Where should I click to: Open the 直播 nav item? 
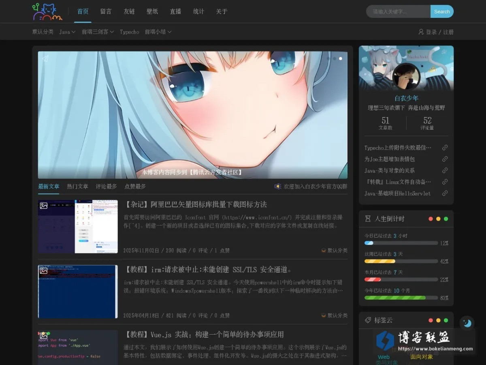[x=175, y=11]
